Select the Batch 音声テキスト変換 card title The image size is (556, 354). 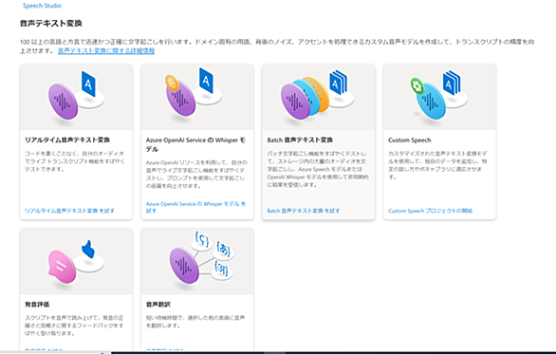click(x=300, y=140)
